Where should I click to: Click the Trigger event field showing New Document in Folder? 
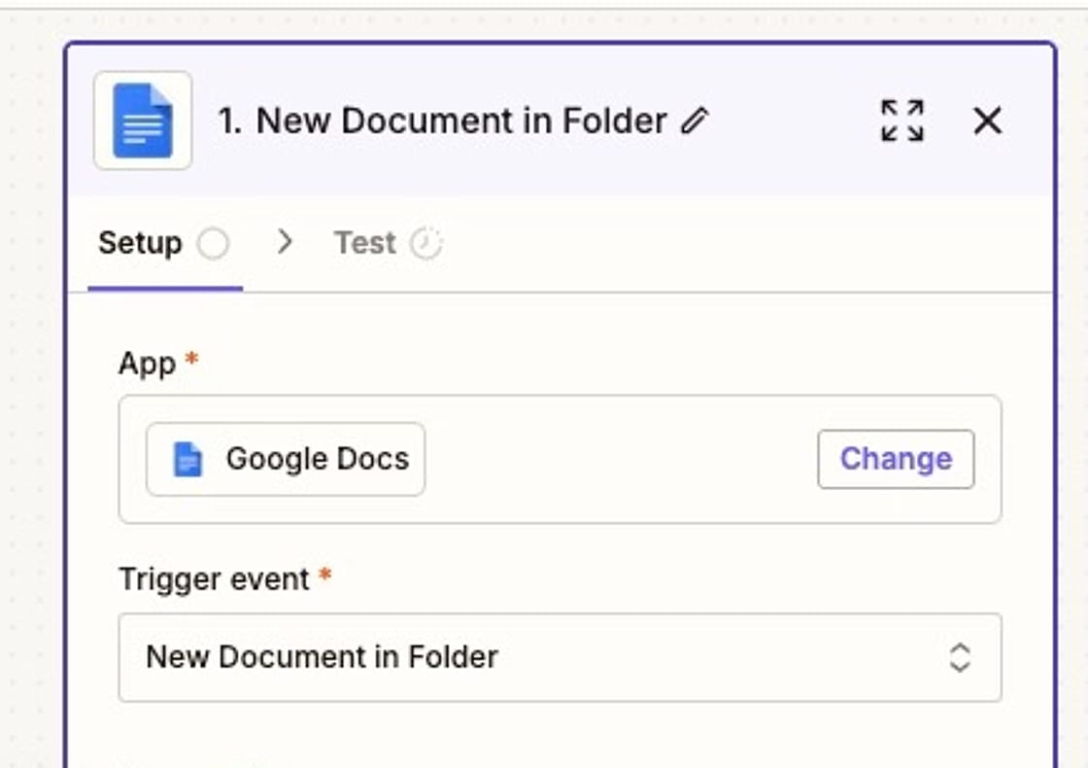pyautogui.click(x=389, y=657)
